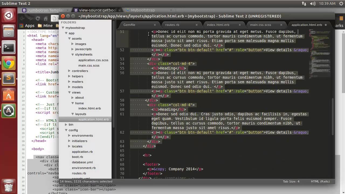Switch to the main.css.scss tab
Screen dimensions: 345x194
pos(261,25)
